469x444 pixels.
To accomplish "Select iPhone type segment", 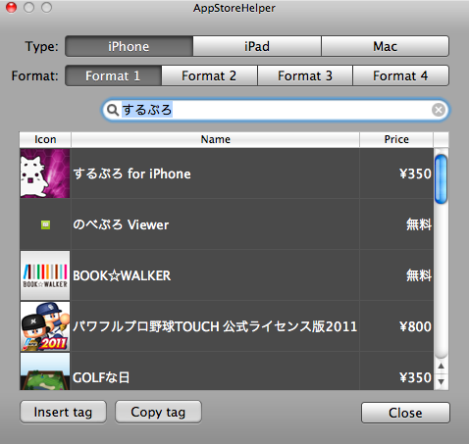I will click(129, 46).
